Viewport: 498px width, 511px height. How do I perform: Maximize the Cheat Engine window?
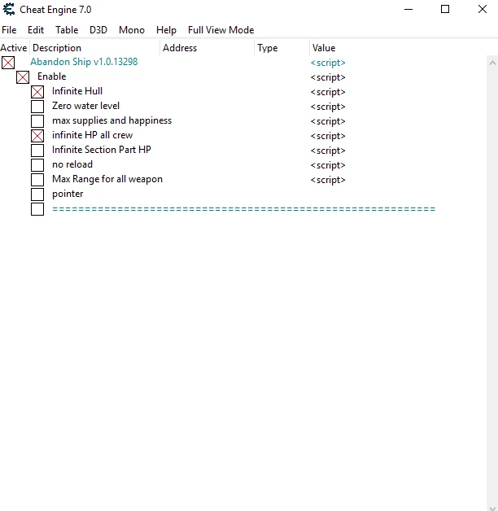click(x=445, y=9)
